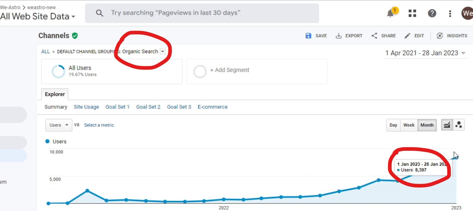Select the line chart visualization icon
This screenshot has width=473, height=211.
(447, 125)
